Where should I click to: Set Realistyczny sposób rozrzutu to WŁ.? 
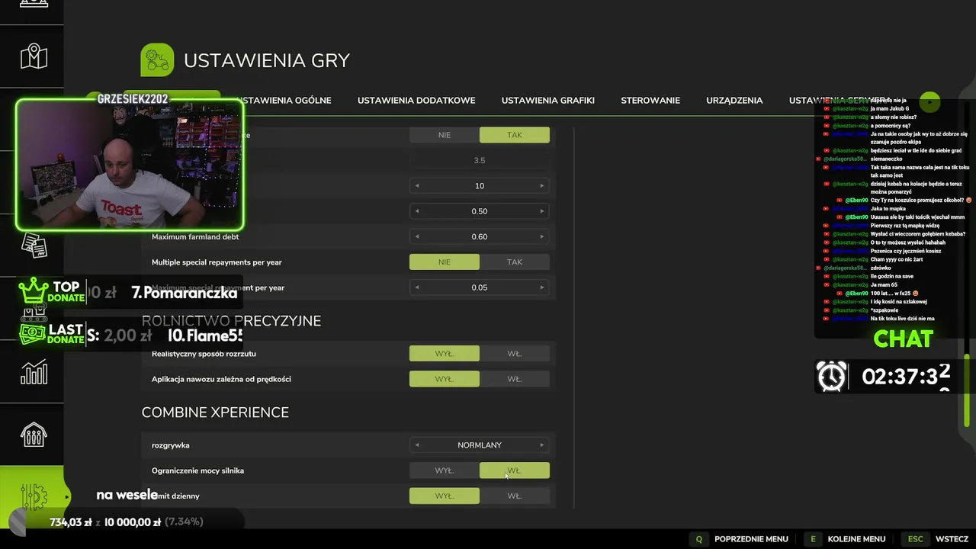515,354
